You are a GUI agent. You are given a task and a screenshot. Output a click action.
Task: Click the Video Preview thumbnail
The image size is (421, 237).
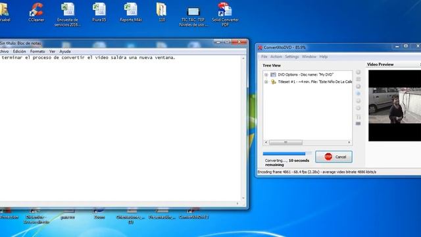395,105
